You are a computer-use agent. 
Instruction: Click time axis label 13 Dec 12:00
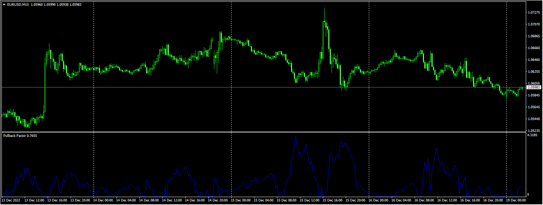pyautogui.click(x=35, y=200)
